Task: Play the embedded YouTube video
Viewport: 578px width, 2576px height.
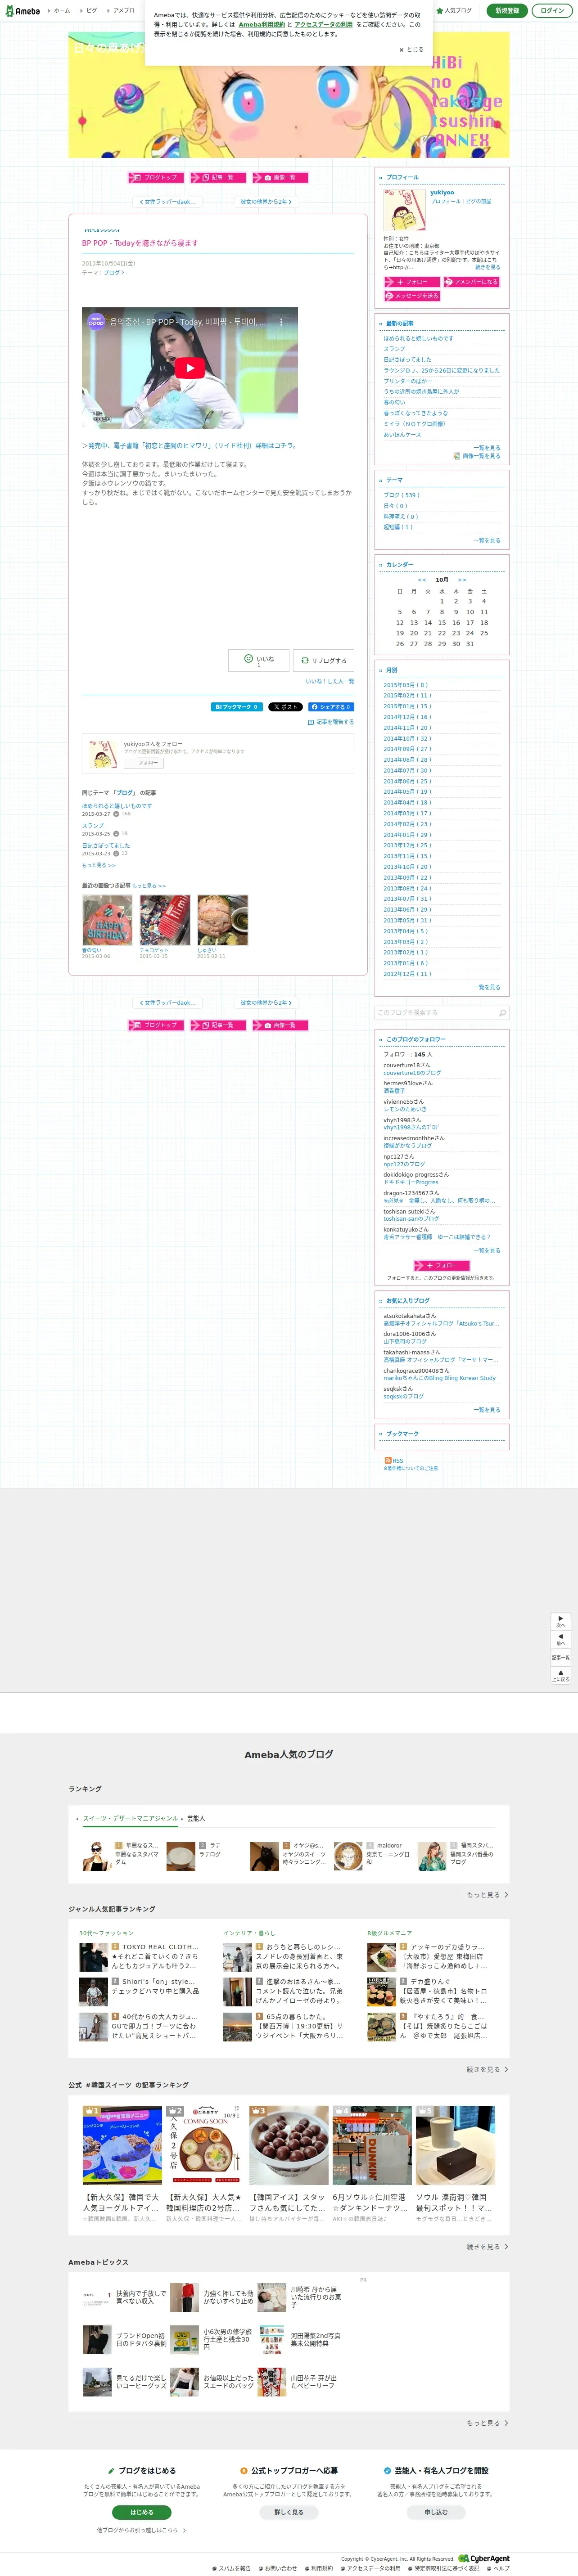Action: click(190, 368)
